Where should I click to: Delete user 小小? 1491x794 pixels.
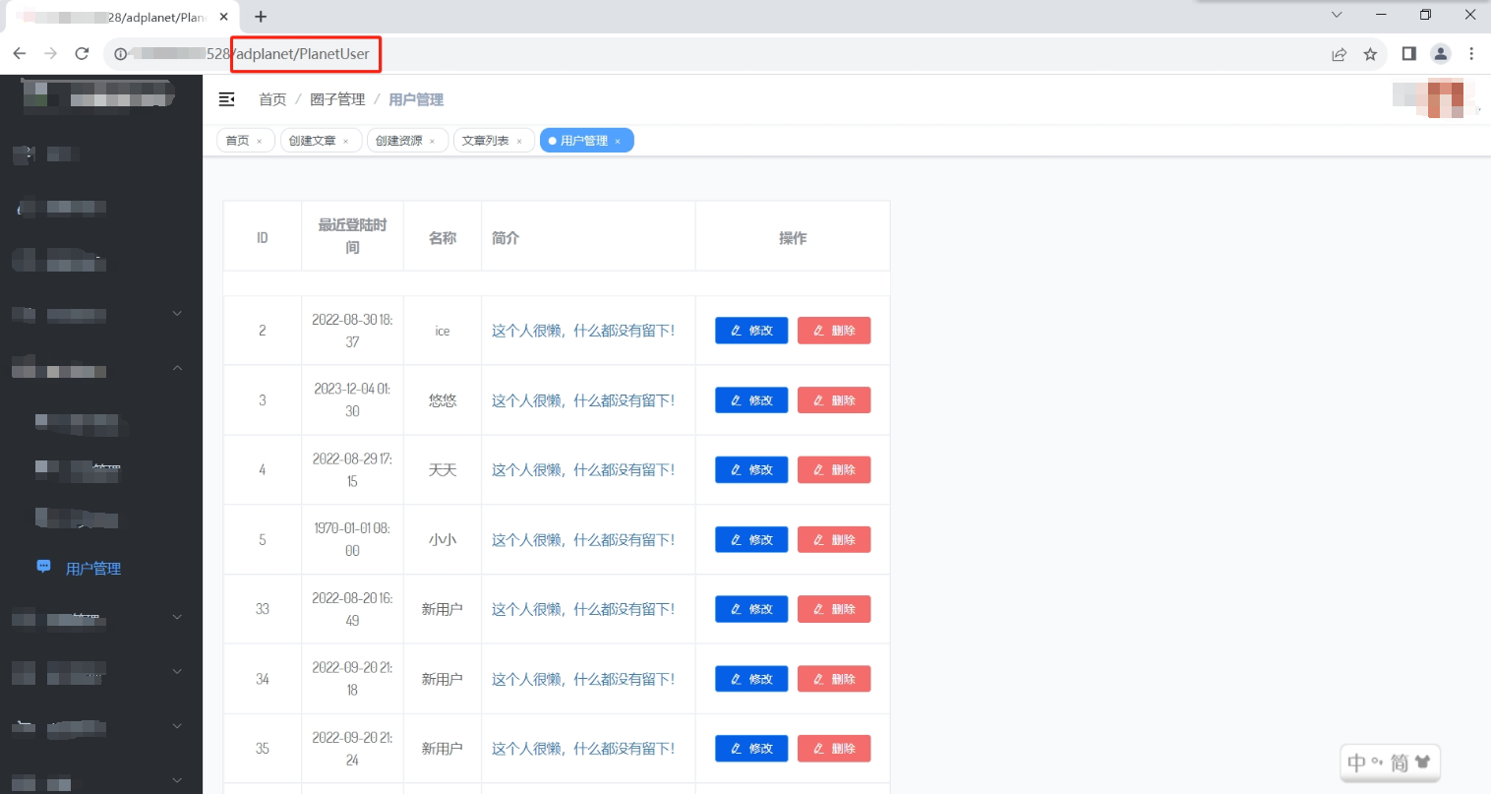834,540
